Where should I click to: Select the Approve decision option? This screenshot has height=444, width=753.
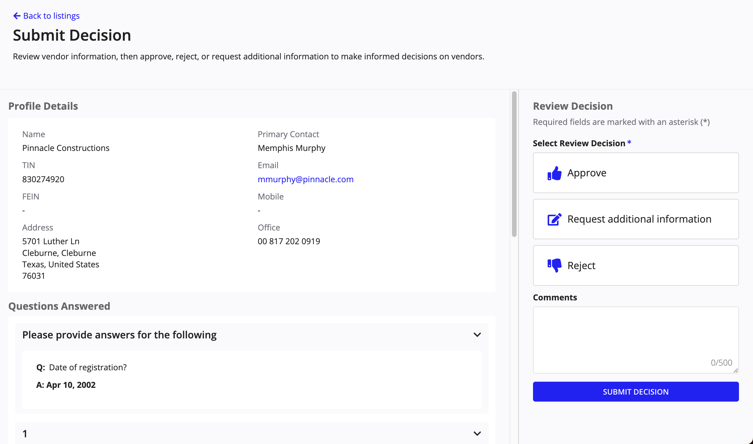pyautogui.click(x=635, y=173)
